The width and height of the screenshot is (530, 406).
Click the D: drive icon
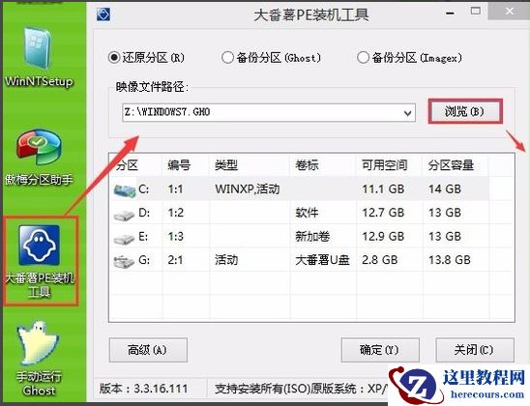pyautogui.click(x=124, y=215)
